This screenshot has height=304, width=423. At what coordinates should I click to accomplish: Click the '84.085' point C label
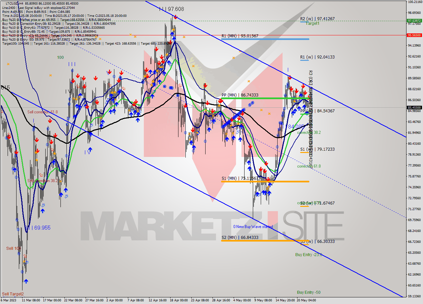coord(295,126)
